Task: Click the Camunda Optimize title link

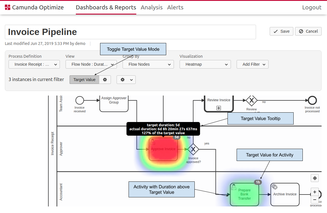Action: pyautogui.click(x=38, y=7)
